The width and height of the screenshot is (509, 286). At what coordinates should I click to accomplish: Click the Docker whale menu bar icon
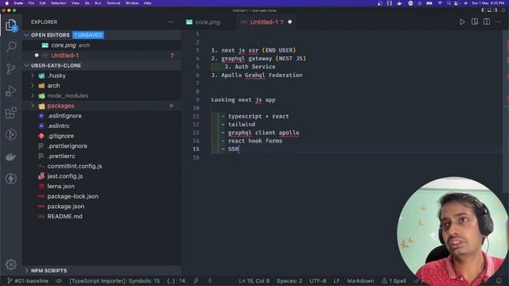click(x=399, y=3)
